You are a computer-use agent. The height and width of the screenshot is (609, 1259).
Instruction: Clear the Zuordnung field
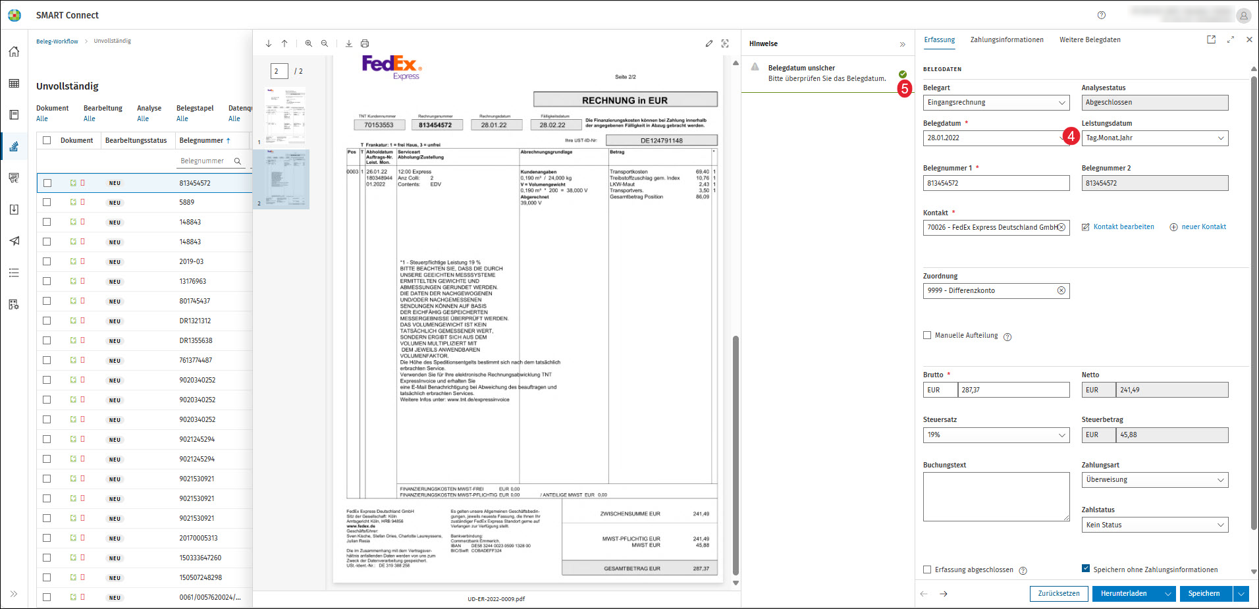pyautogui.click(x=1061, y=290)
